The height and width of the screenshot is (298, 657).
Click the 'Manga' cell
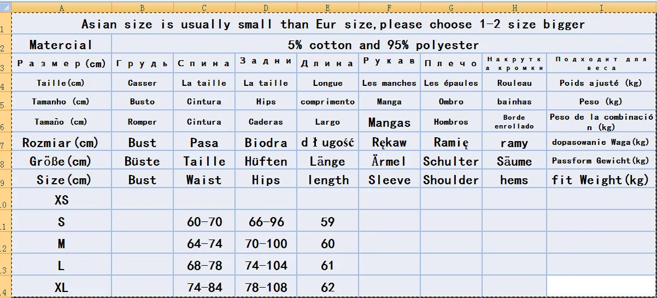(390, 101)
